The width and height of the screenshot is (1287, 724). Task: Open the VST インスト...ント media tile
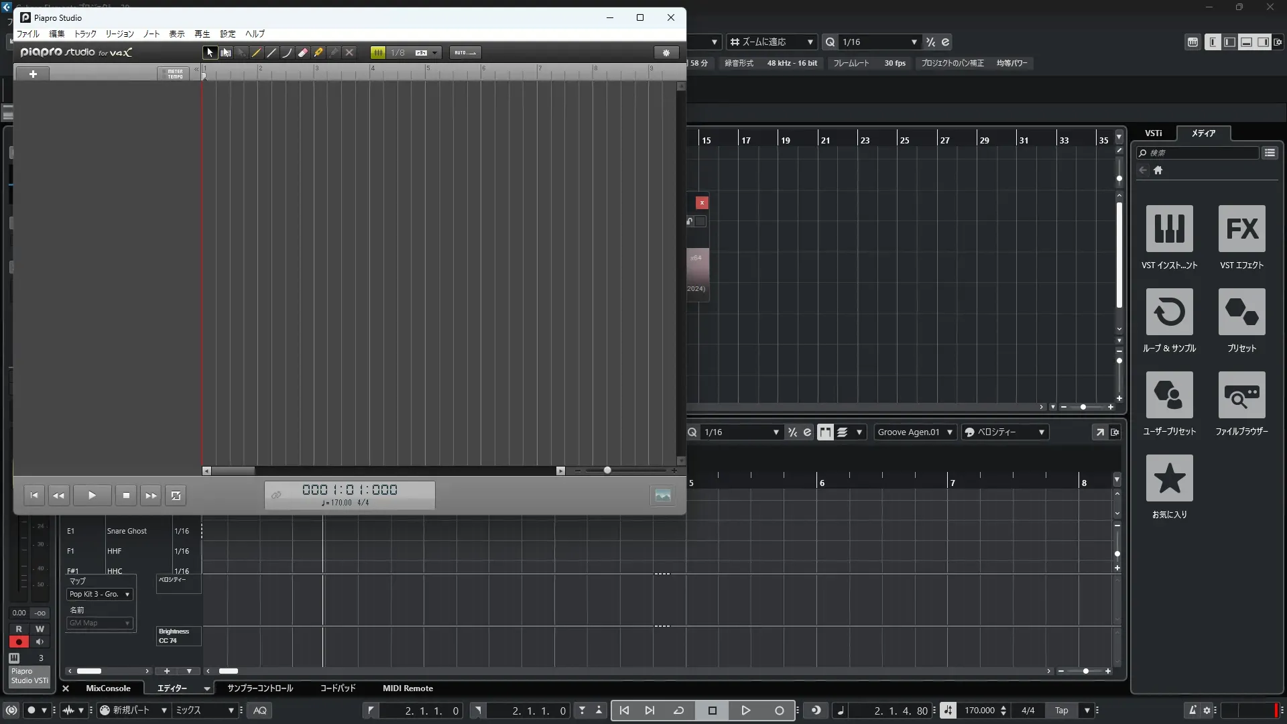(x=1169, y=229)
